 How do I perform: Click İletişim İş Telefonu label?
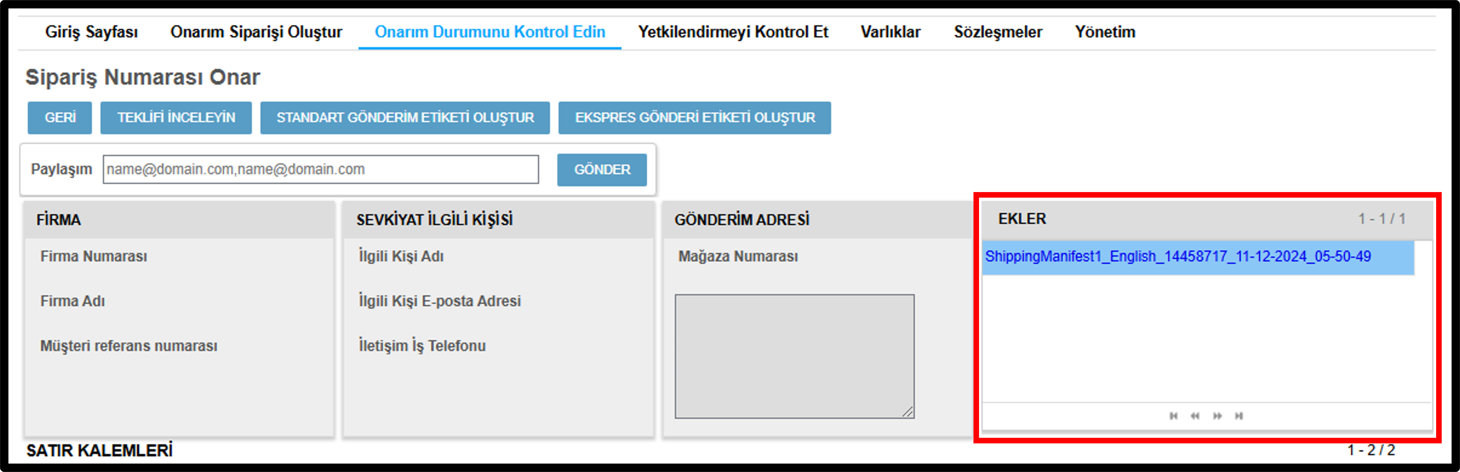[x=422, y=346]
